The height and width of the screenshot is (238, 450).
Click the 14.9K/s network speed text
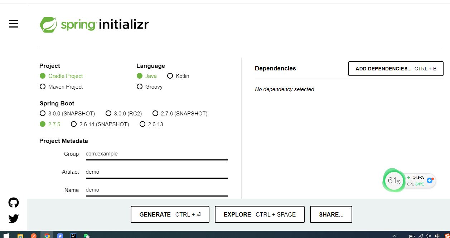pos(418,178)
